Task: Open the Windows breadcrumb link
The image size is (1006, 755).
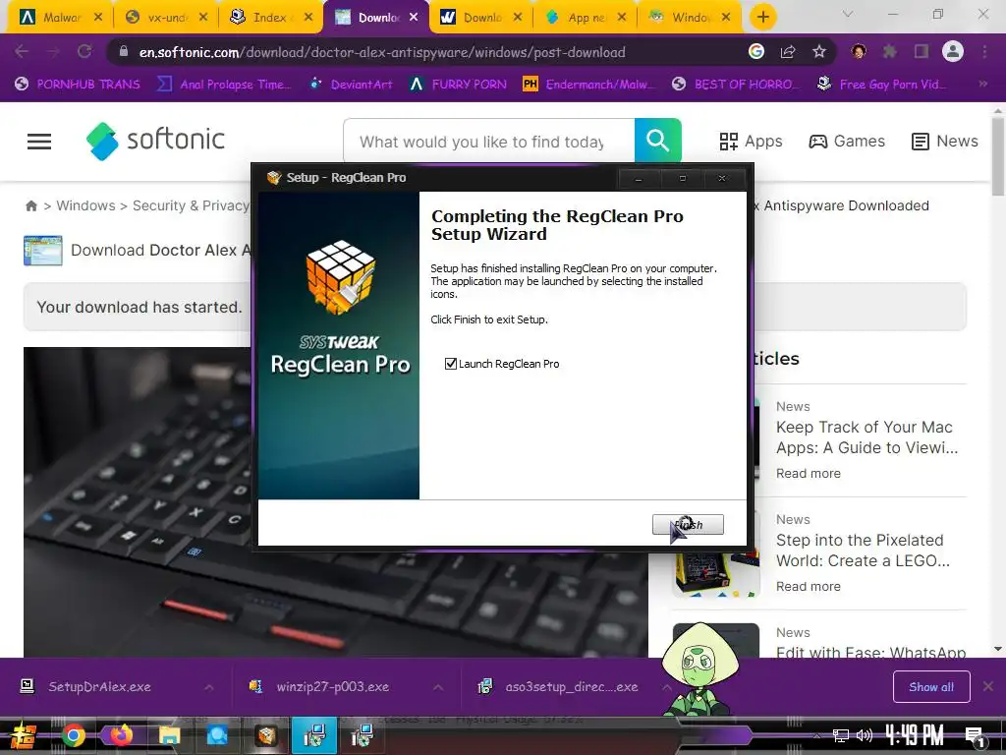Action: coord(86,205)
